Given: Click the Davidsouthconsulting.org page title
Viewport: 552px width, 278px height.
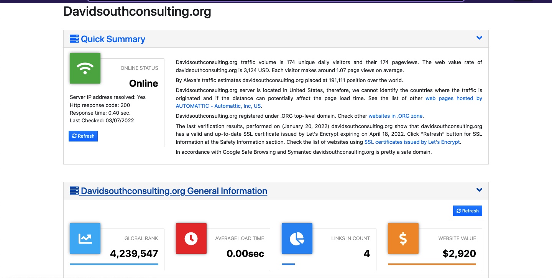Looking at the screenshot, I should click(137, 12).
